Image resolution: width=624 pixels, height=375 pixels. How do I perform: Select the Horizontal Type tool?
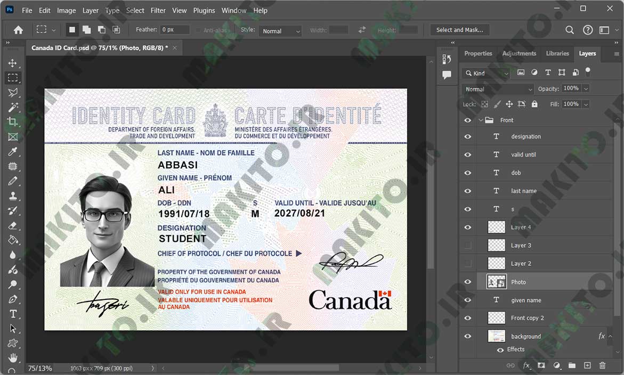point(13,314)
